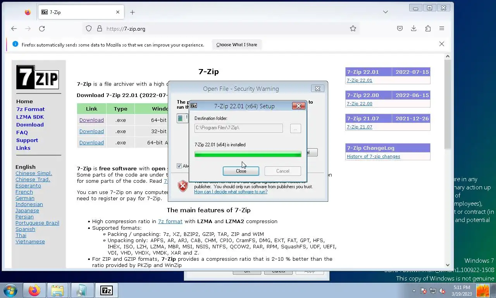The height and width of the screenshot is (298, 496).
Task: Open the 7-Zip 22.01 release link
Action: coord(359,80)
